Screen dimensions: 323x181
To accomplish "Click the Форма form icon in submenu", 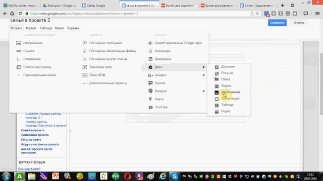I will tap(217, 86).
